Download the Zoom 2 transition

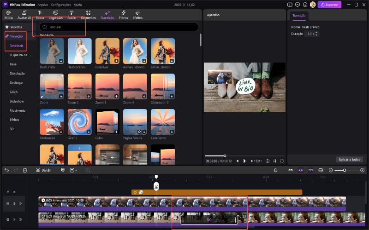click(x=89, y=96)
